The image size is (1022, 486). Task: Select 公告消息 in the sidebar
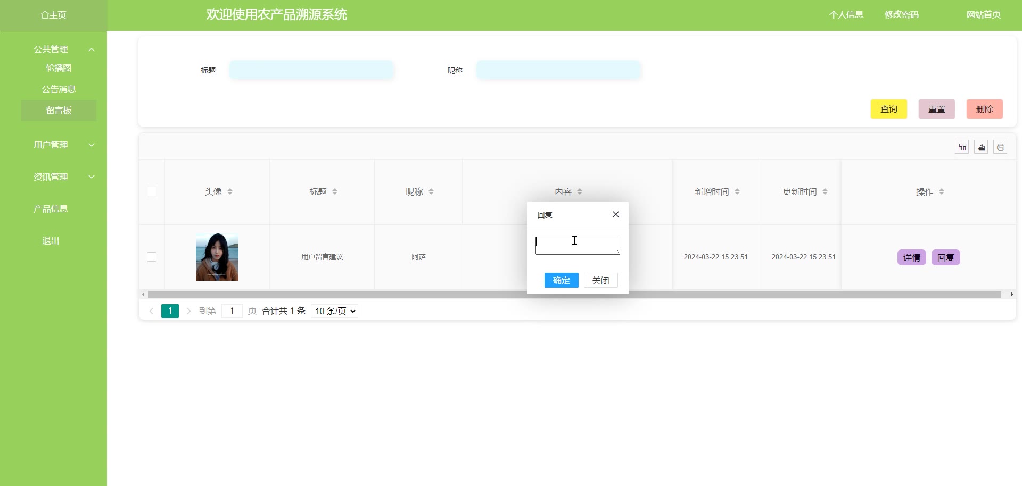pos(59,89)
